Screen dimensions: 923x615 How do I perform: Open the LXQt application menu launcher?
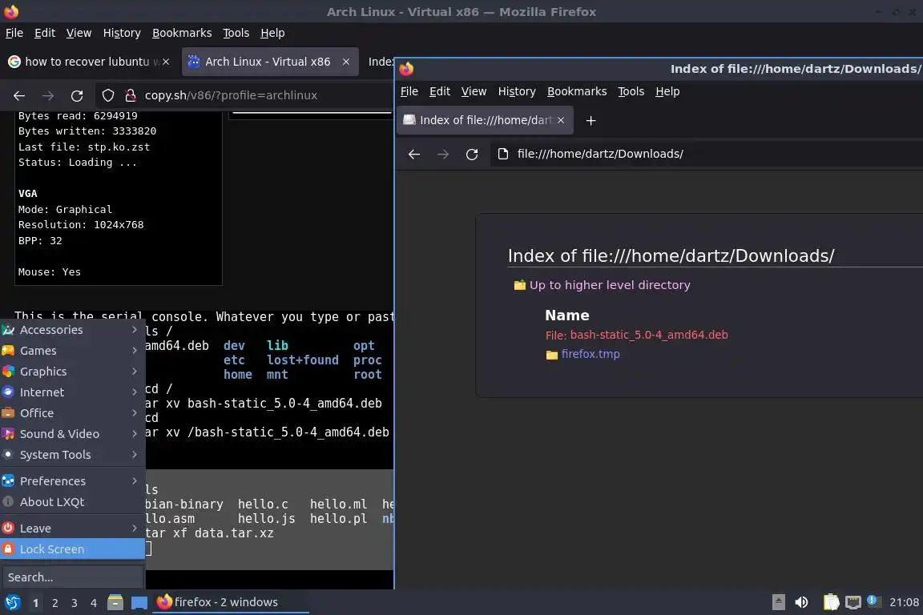click(x=12, y=602)
